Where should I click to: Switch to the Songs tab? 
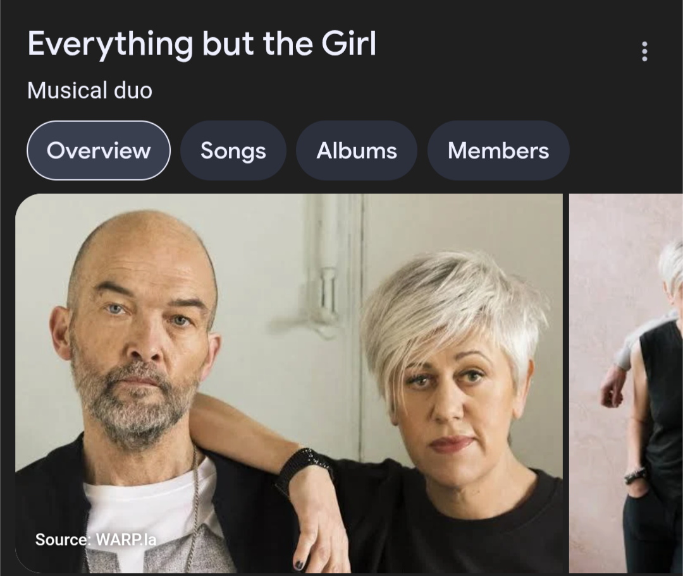click(x=233, y=150)
